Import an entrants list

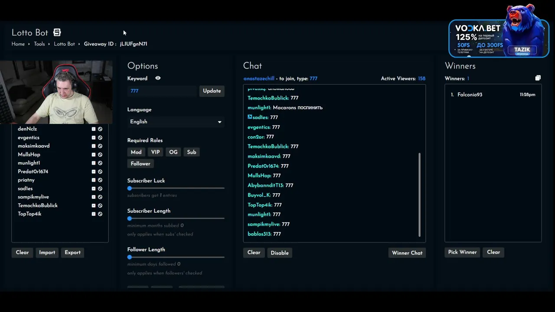point(47,253)
